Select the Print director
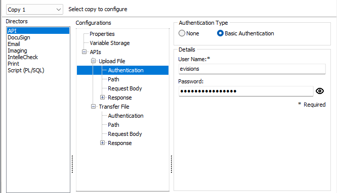This screenshot has width=337, height=193. click(13, 64)
